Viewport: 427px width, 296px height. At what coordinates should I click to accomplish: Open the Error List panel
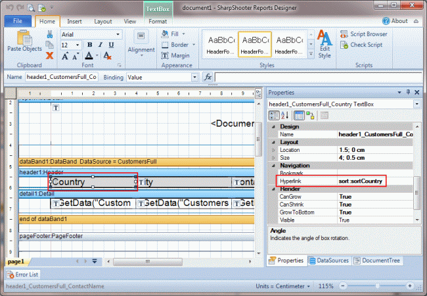(24, 274)
